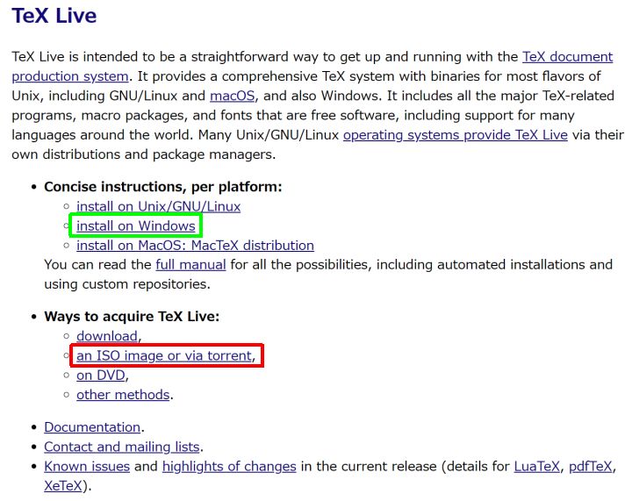Open 'highlights of changes' link

click(229, 466)
